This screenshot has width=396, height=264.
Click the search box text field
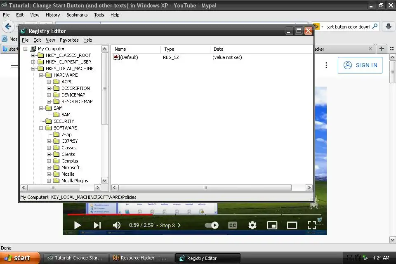click(348, 26)
